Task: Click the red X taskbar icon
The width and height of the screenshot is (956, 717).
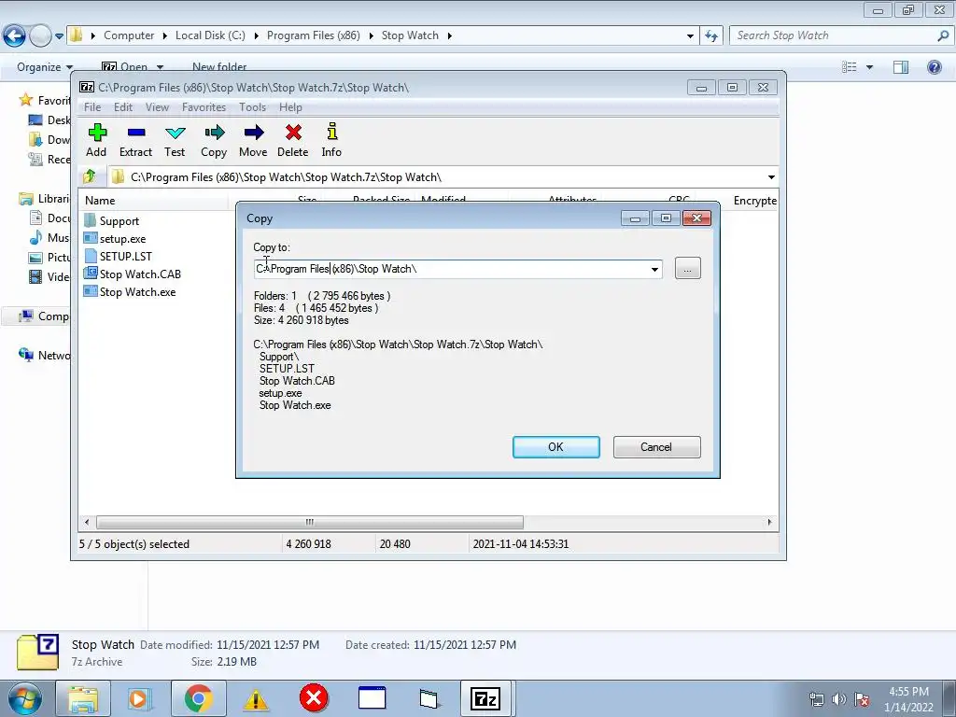Action: click(x=314, y=698)
